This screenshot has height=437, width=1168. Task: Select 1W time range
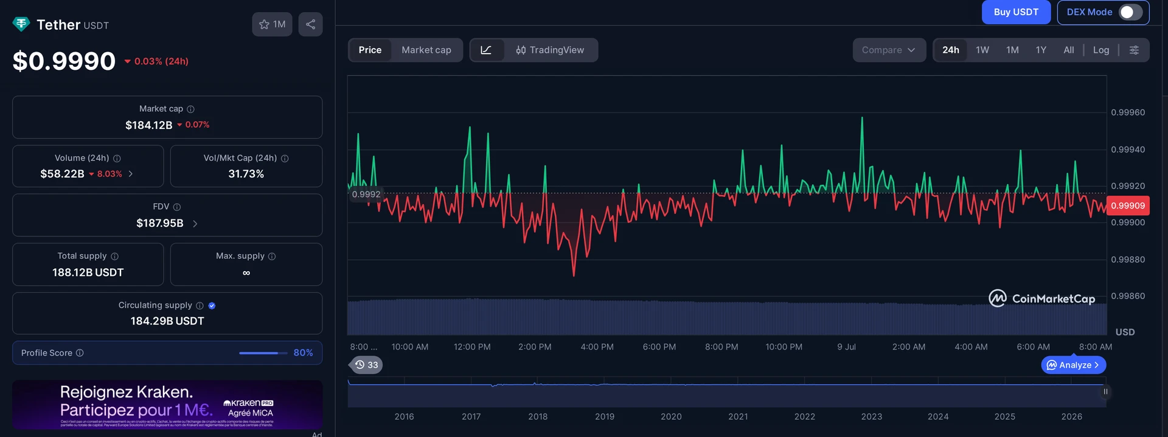[x=982, y=50]
